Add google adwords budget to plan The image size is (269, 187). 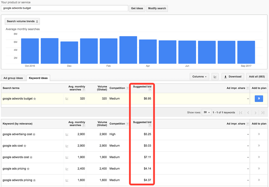[x=259, y=99]
